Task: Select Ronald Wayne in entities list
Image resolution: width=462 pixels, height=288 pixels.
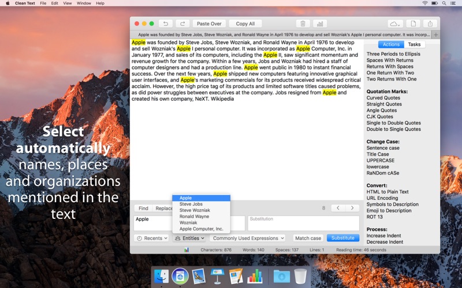Action: pos(201,217)
